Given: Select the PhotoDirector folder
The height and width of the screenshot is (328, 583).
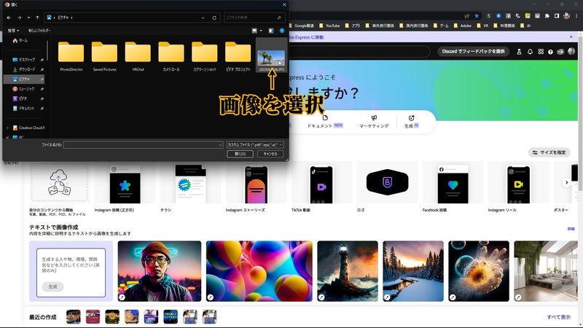Looking at the screenshot, I should point(71,56).
